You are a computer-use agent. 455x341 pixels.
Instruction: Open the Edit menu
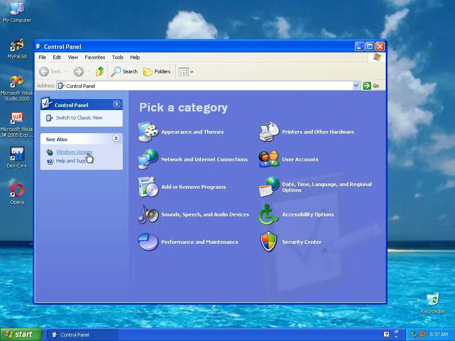click(x=57, y=57)
